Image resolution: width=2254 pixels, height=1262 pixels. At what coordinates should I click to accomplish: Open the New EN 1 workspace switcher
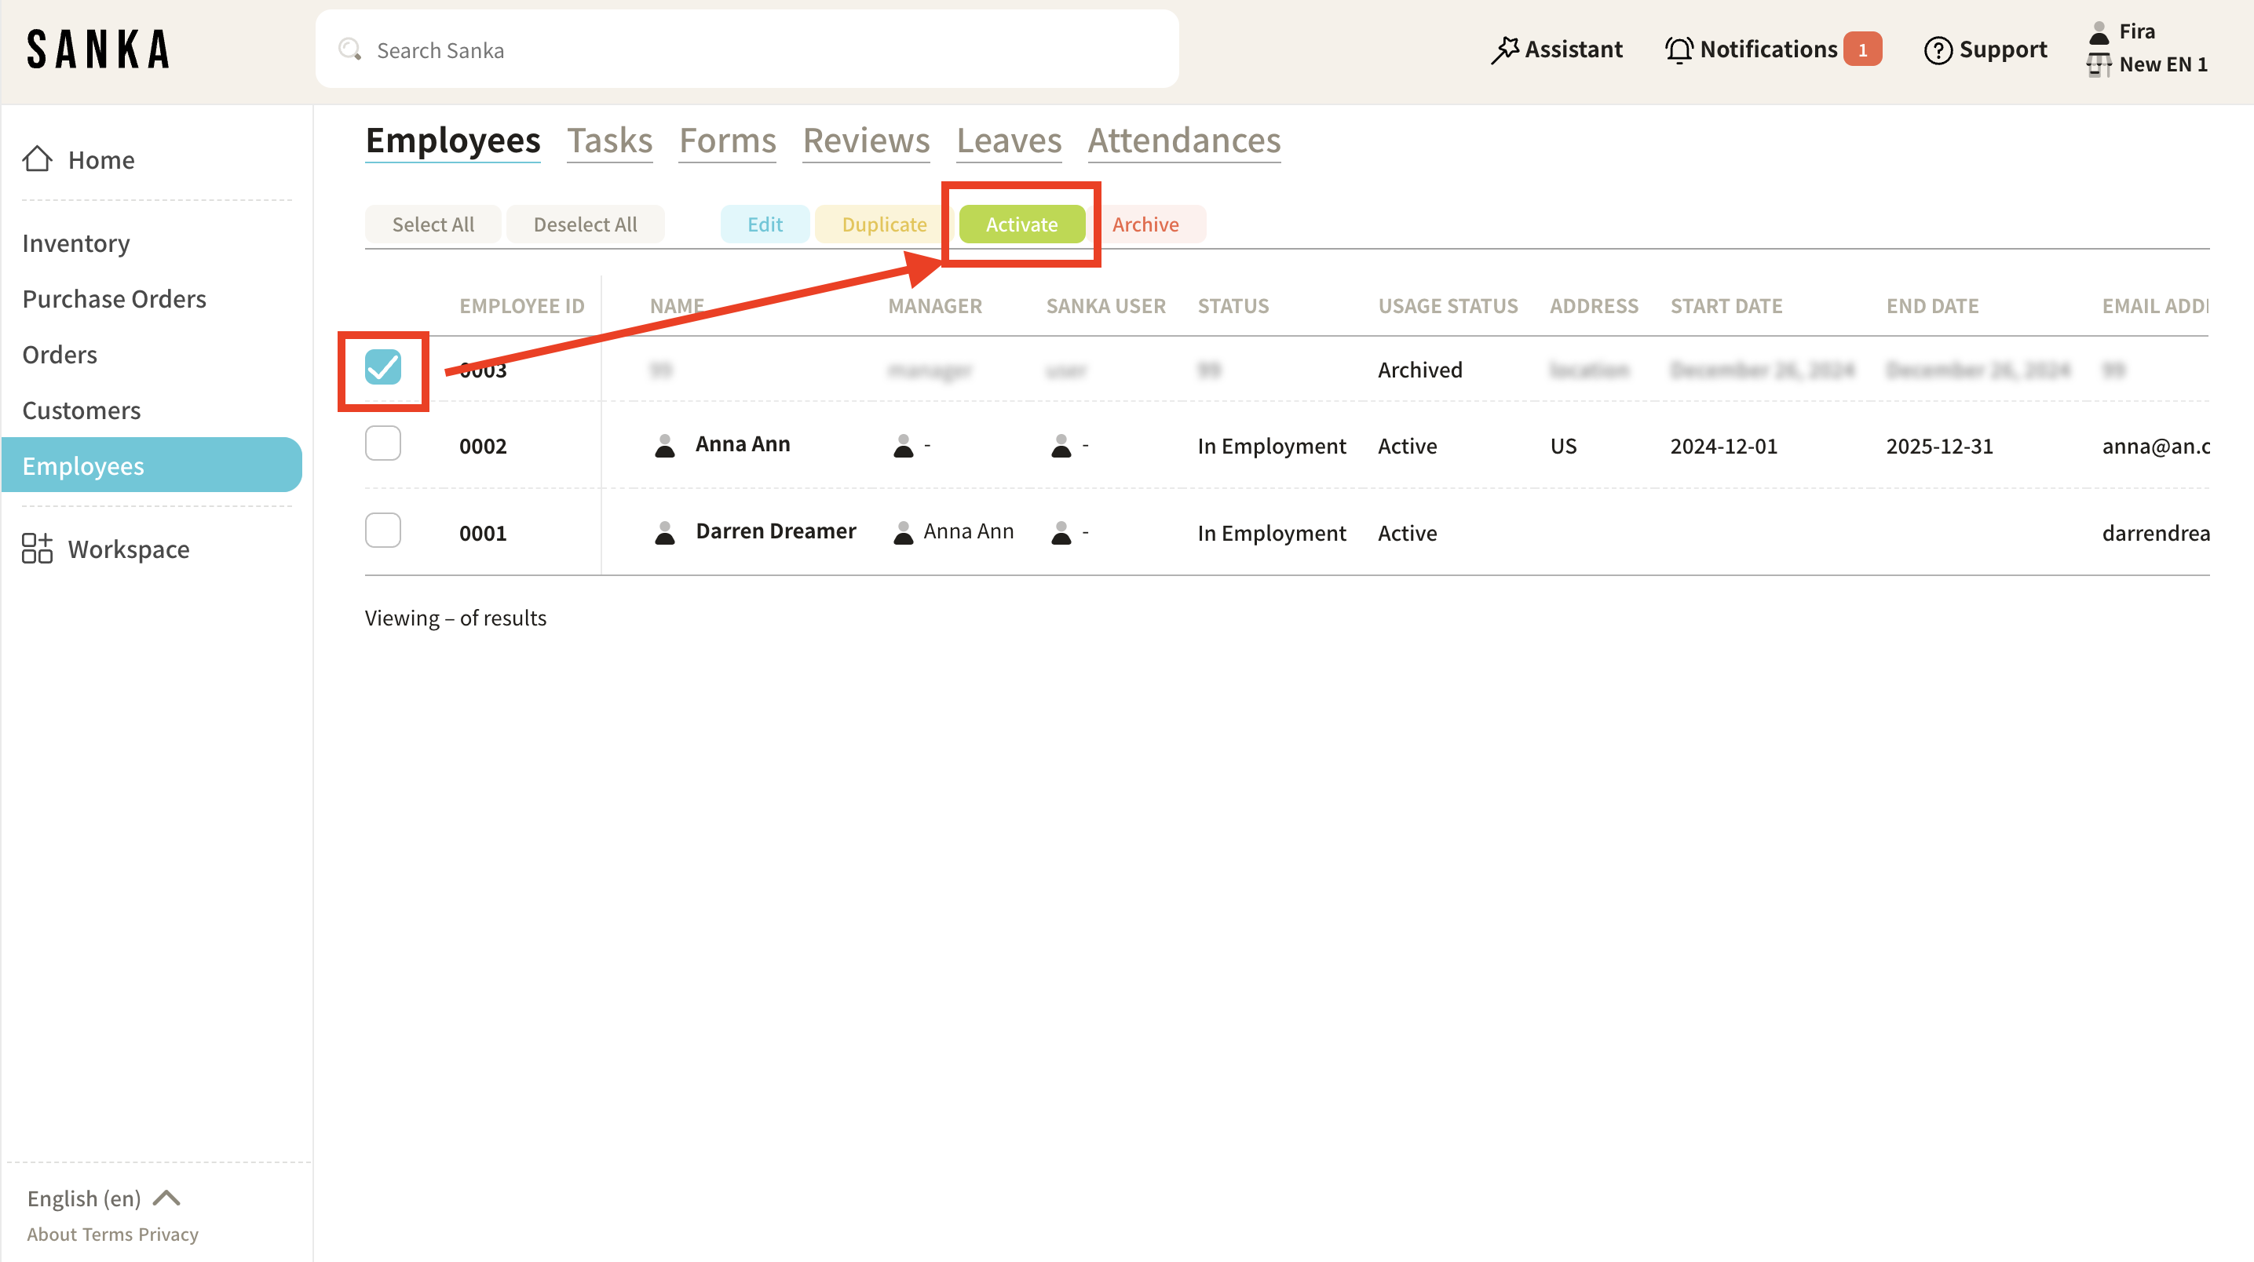coord(2161,64)
